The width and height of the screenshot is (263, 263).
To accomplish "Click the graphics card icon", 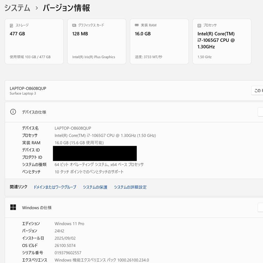I will click(74, 25).
